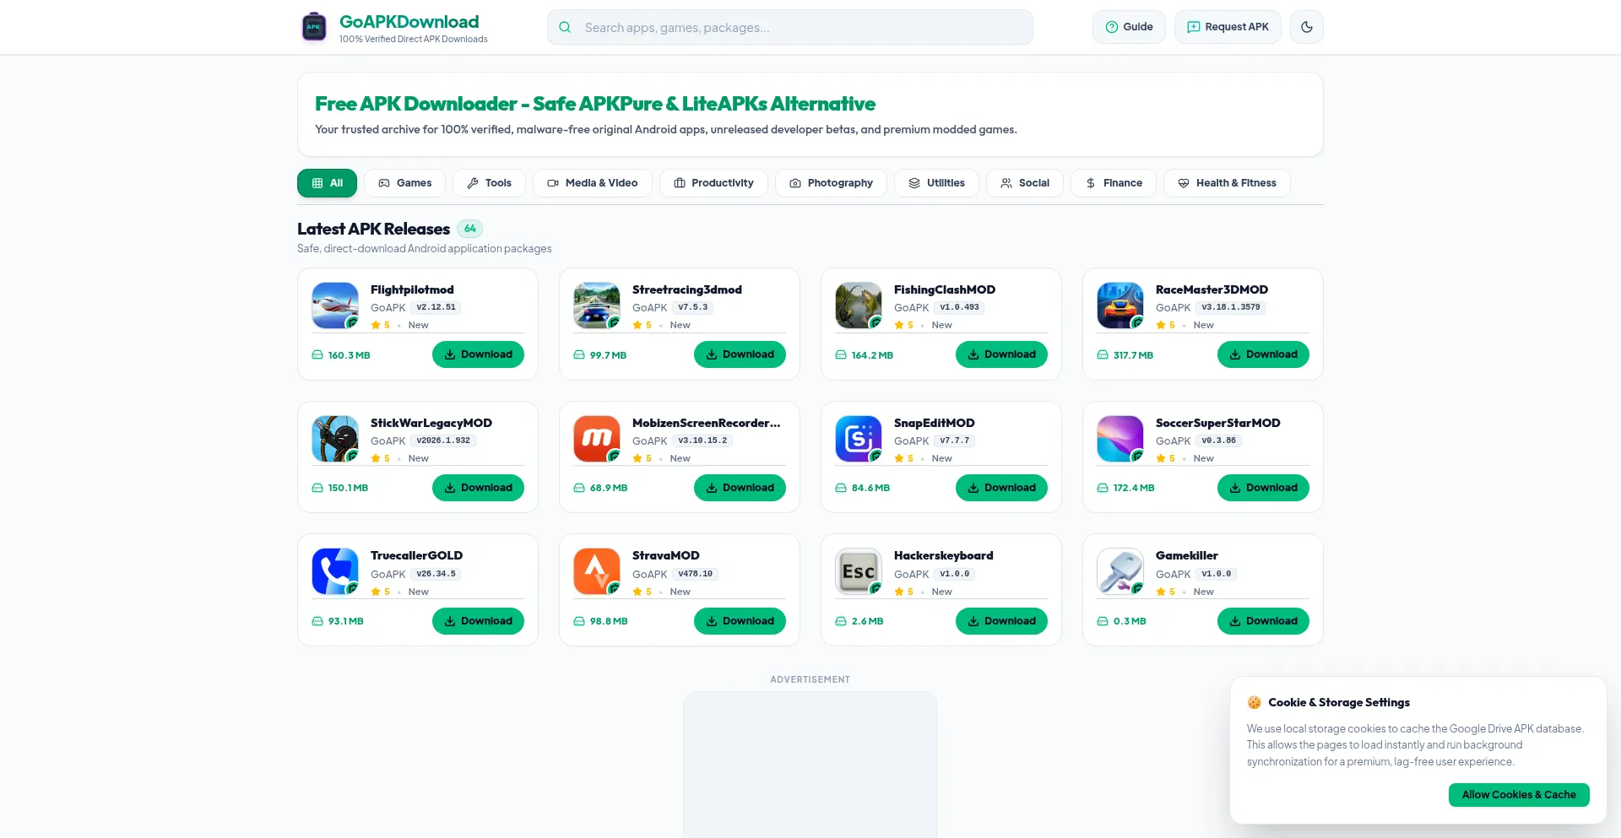1621x838 pixels.
Task: Show Photography category apps
Action: (831, 183)
